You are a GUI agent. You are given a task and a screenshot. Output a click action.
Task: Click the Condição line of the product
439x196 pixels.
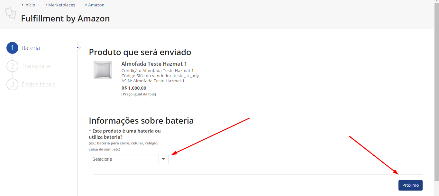click(157, 71)
